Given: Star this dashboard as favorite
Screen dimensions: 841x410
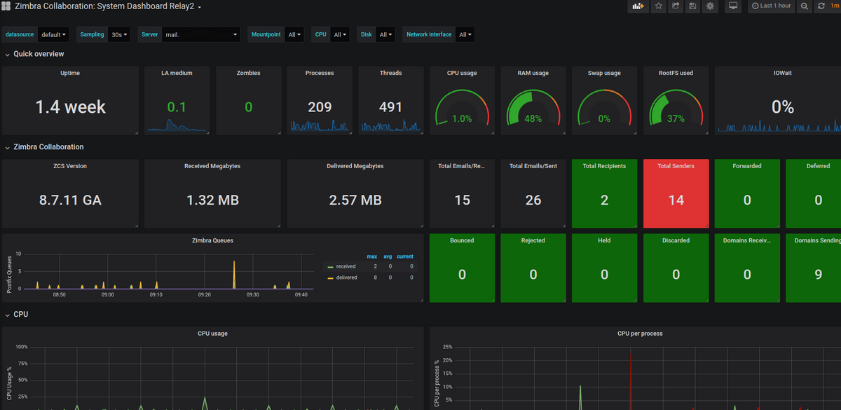Looking at the screenshot, I should 658,6.
